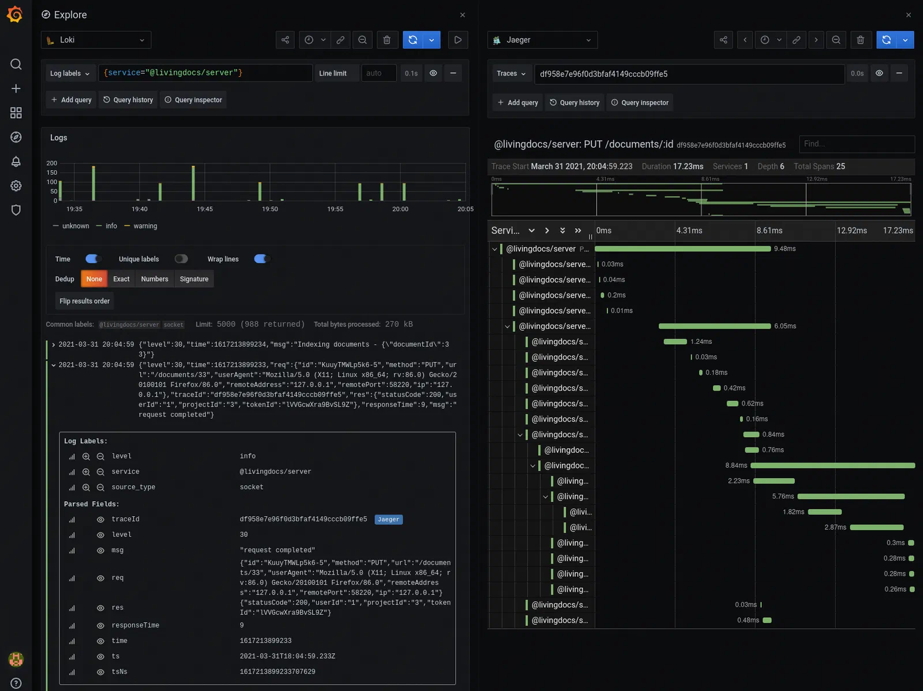The width and height of the screenshot is (923, 691).
Task: Remove the Loki query row
Action: tap(453, 73)
